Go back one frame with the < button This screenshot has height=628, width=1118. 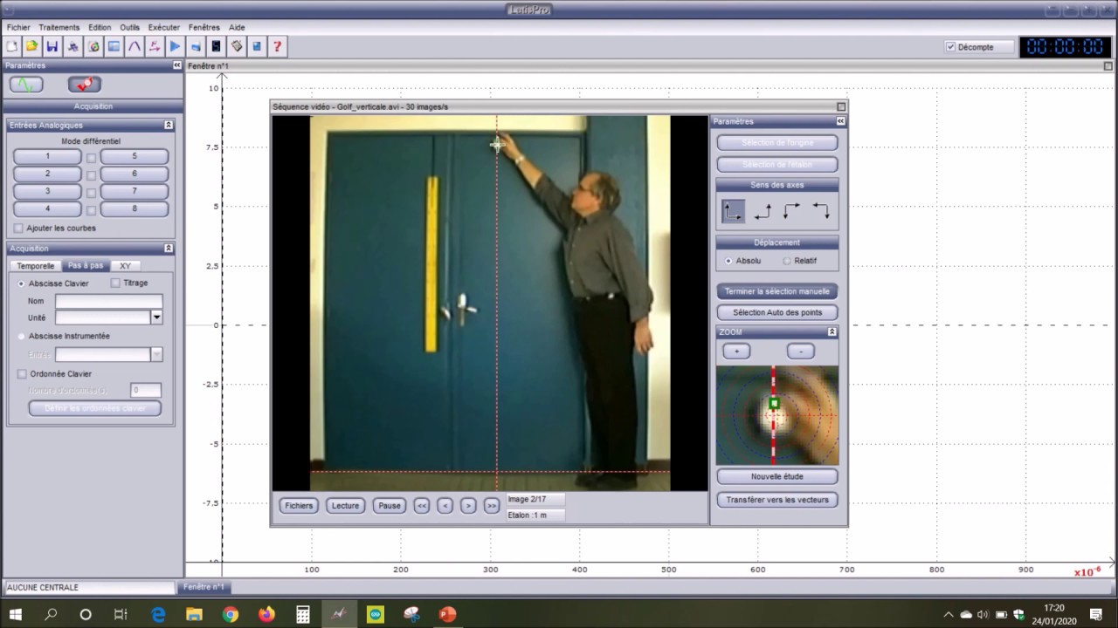[x=445, y=506]
